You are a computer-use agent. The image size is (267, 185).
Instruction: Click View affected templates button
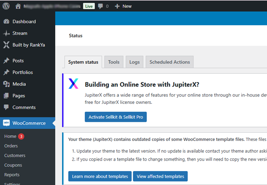160,176
